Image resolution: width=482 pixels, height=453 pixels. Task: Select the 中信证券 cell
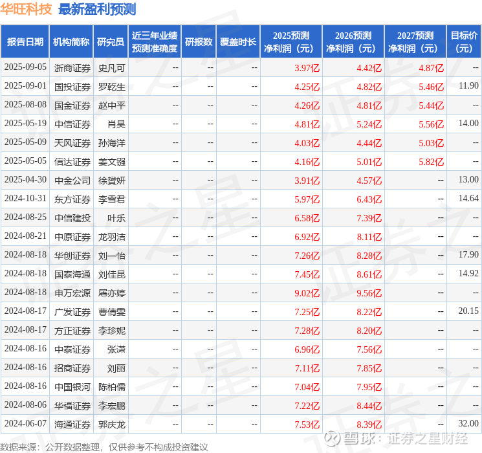click(x=72, y=124)
